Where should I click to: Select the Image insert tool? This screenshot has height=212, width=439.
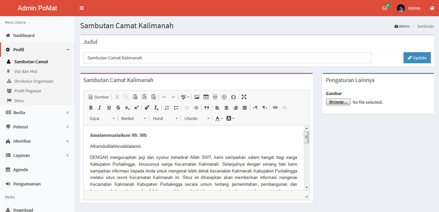(x=197, y=97)
